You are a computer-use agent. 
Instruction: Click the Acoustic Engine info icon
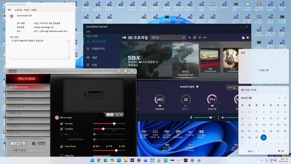pos(197,87)
